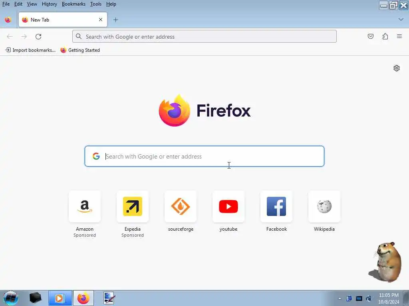Screen dimensions: 409x306
Task: Reload the current page
Action: [38, 36]
